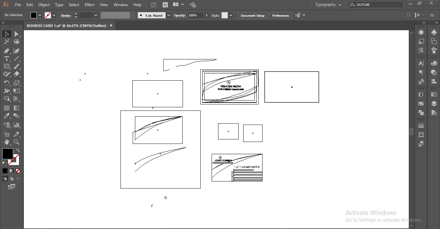Select the Pen tool

pyautogui.click(x=6, y=51)
